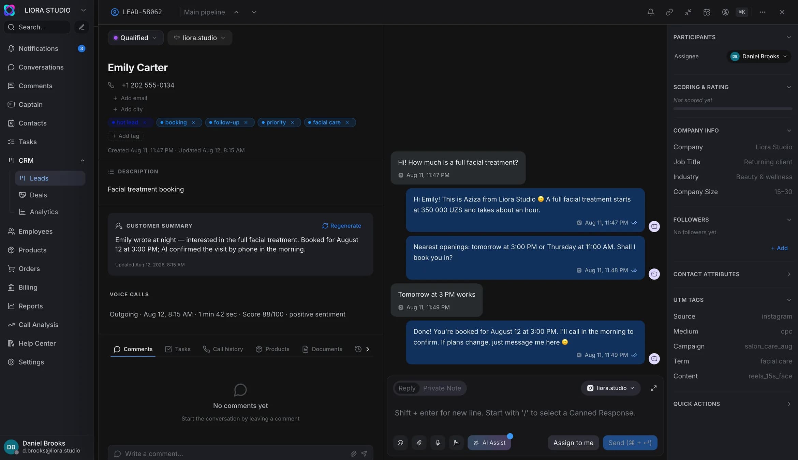
Task: Attach a file with the paperclip in reply box
Action: pos(419,443)
